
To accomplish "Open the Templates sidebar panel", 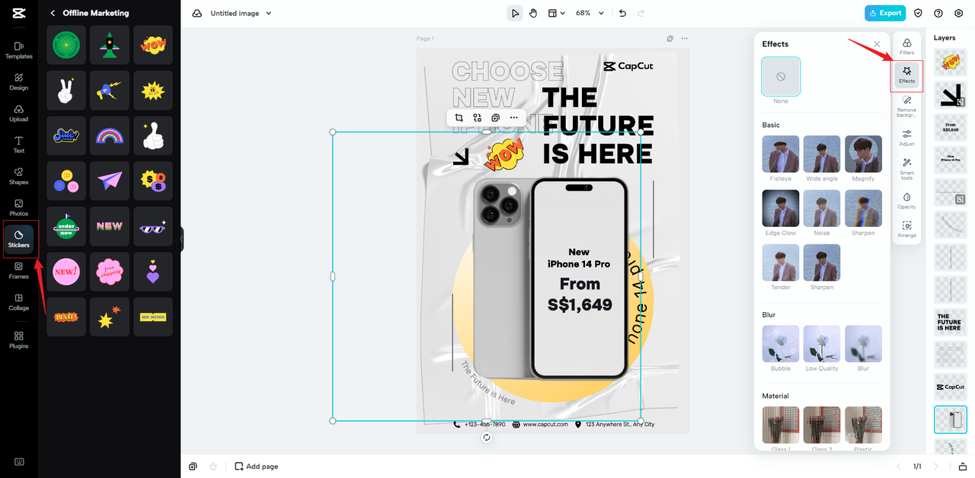I will point(19,50).
